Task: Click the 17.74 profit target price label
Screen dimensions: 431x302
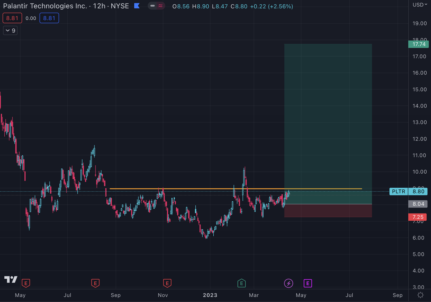Action: pyautogui.click(x=419, y=44)
